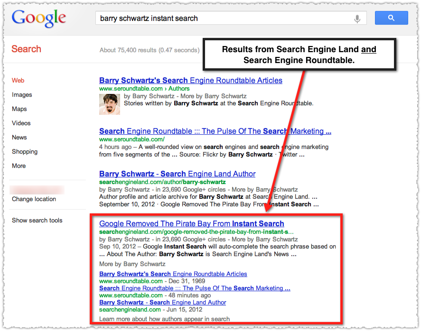
Task: Click 'searchengineland.com - Jun 15, 2012' text
Action: tap(150, 310)
